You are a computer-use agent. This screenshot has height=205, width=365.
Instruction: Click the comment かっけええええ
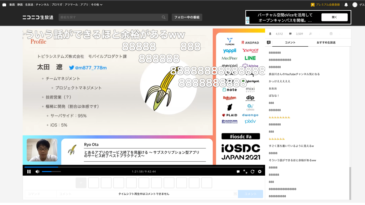coord(280,81)
